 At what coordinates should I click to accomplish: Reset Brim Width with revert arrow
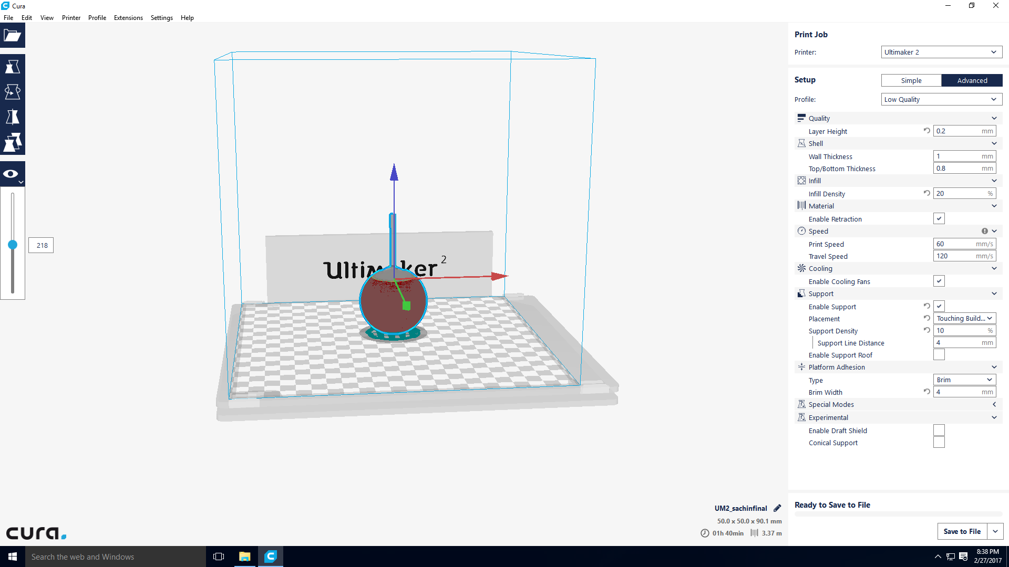click(927, 392)
